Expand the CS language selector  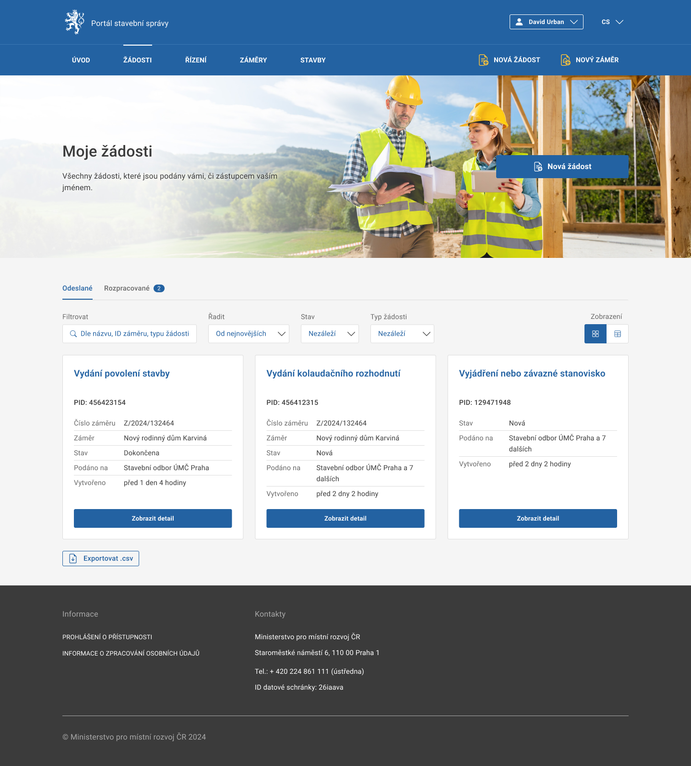(612, 22)
